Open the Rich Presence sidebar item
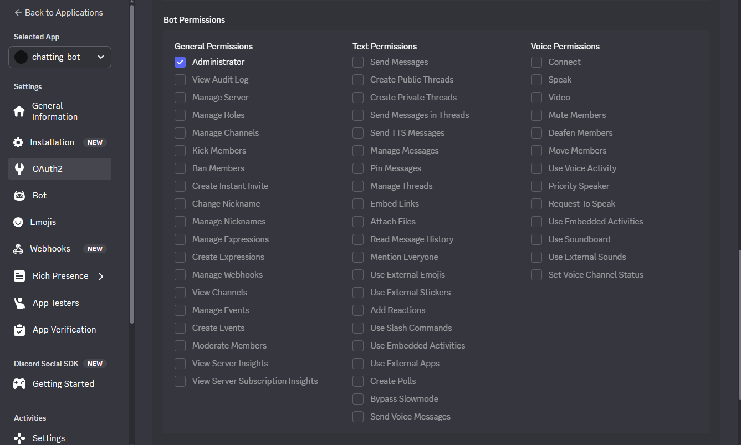 coord(60,276)
